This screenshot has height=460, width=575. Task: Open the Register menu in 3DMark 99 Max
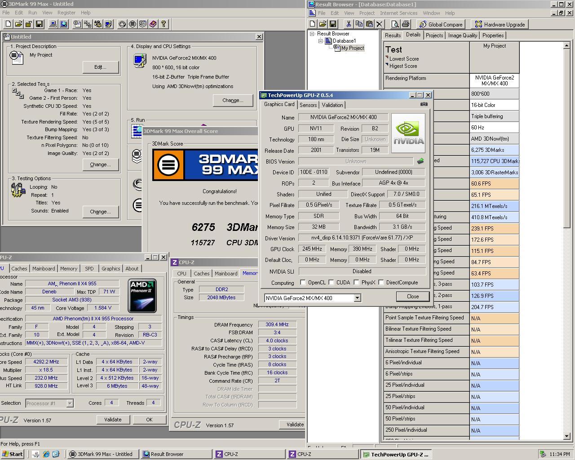pos(66,13)
